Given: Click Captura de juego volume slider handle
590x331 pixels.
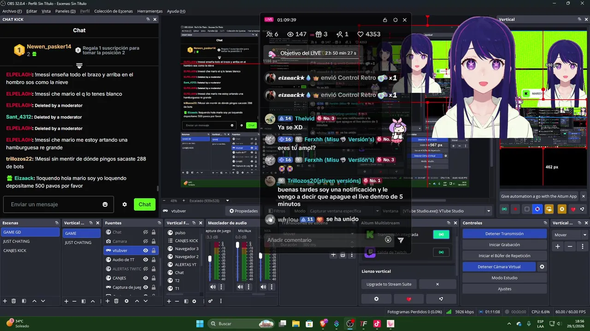Looking at the screenshot, I should click(x=210, y=259).
